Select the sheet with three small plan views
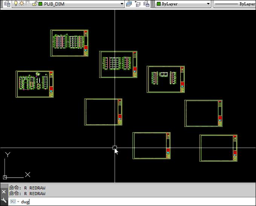 coord(166,79)
